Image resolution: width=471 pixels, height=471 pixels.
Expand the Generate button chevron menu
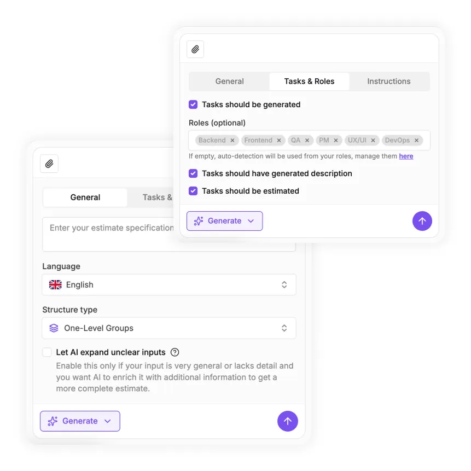tap(251, 220)
